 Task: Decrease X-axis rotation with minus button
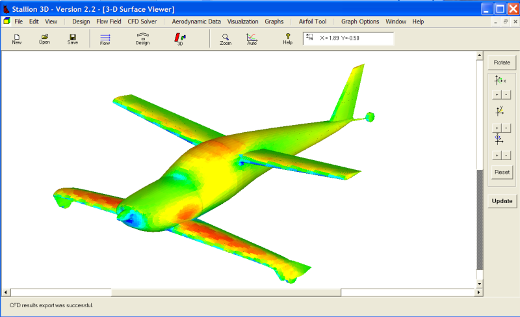(x=506, y=94)
